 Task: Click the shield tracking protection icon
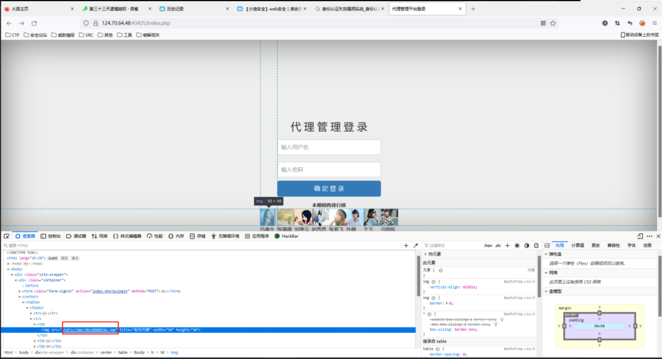[86, 23]
